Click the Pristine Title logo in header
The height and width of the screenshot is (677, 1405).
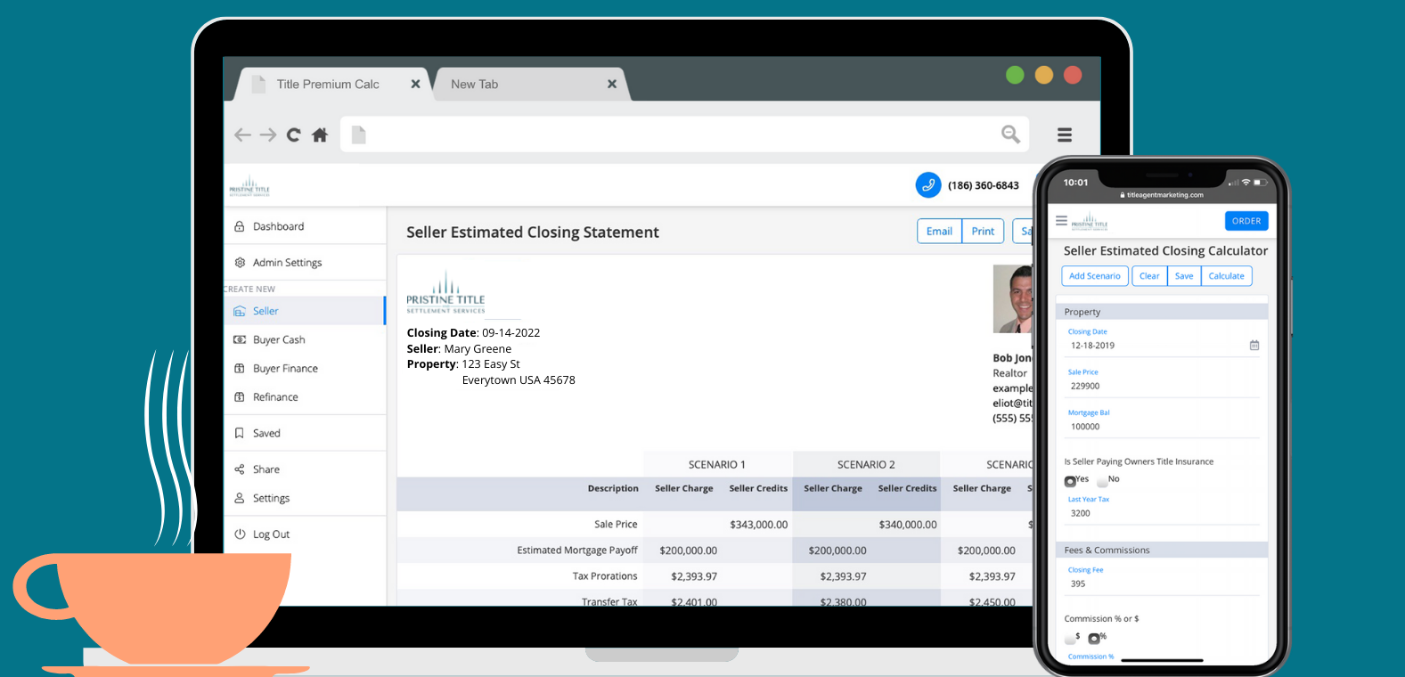249,185
